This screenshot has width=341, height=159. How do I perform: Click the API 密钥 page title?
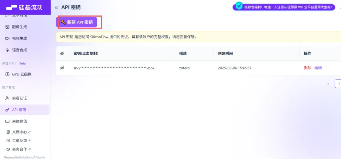71,7
